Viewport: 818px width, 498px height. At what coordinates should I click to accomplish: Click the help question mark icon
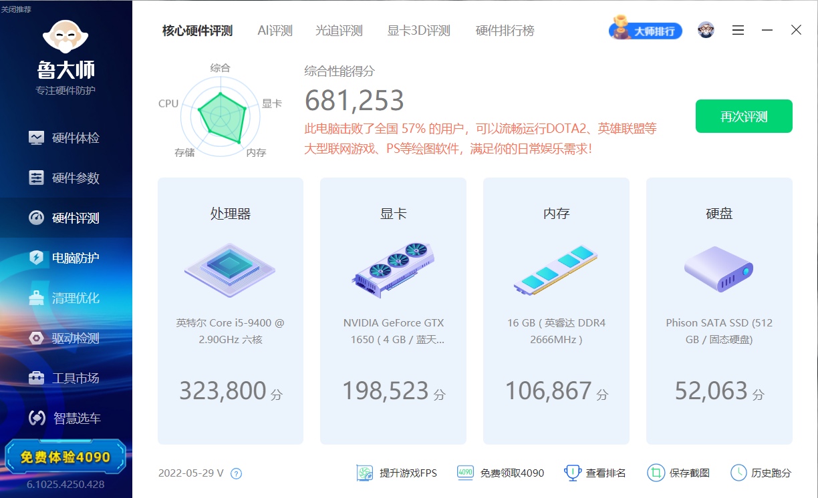point(236,473)
